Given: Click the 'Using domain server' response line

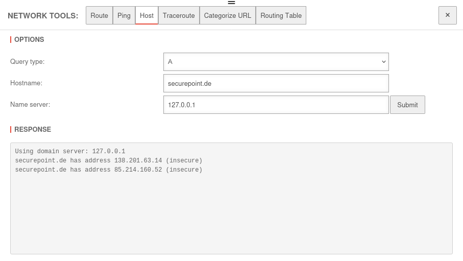Looking at the screenshot, I should [x=70, y=151].
